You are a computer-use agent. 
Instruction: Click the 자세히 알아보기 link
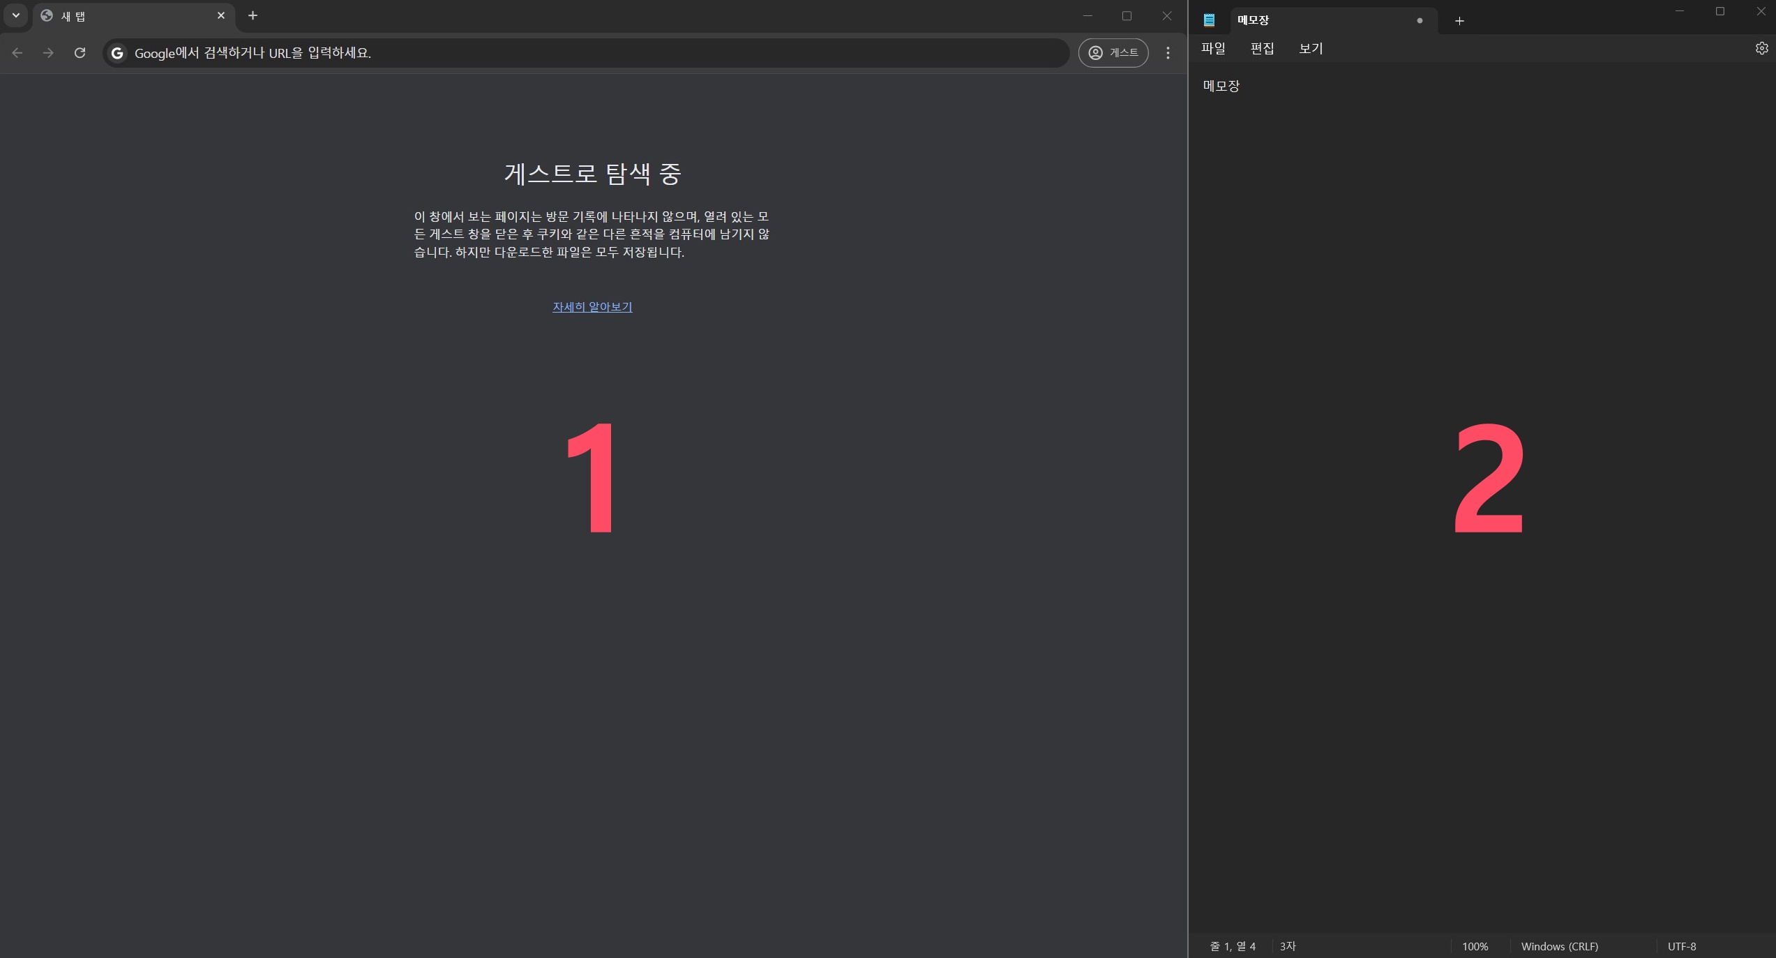(592, 307)
